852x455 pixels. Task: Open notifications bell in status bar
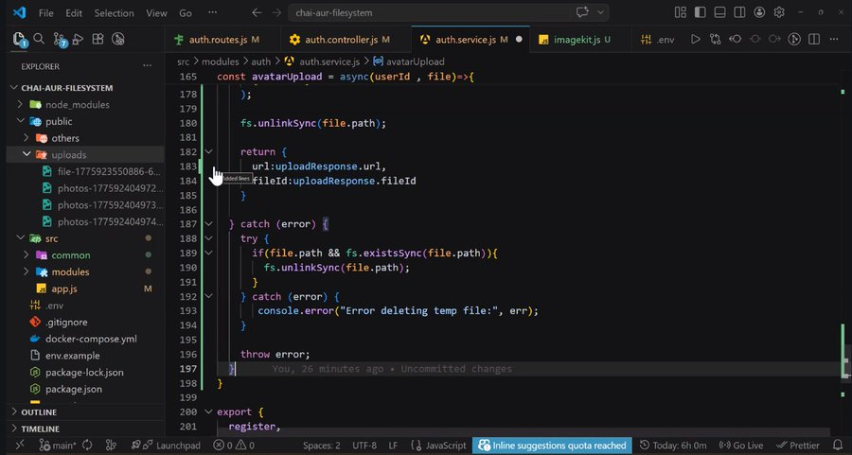click(838, 446)
